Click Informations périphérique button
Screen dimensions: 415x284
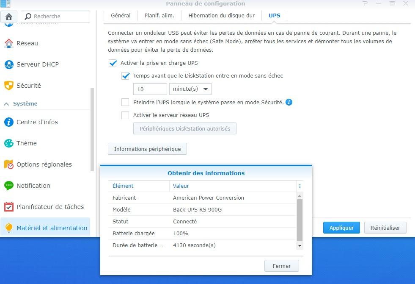click(147, 149)
